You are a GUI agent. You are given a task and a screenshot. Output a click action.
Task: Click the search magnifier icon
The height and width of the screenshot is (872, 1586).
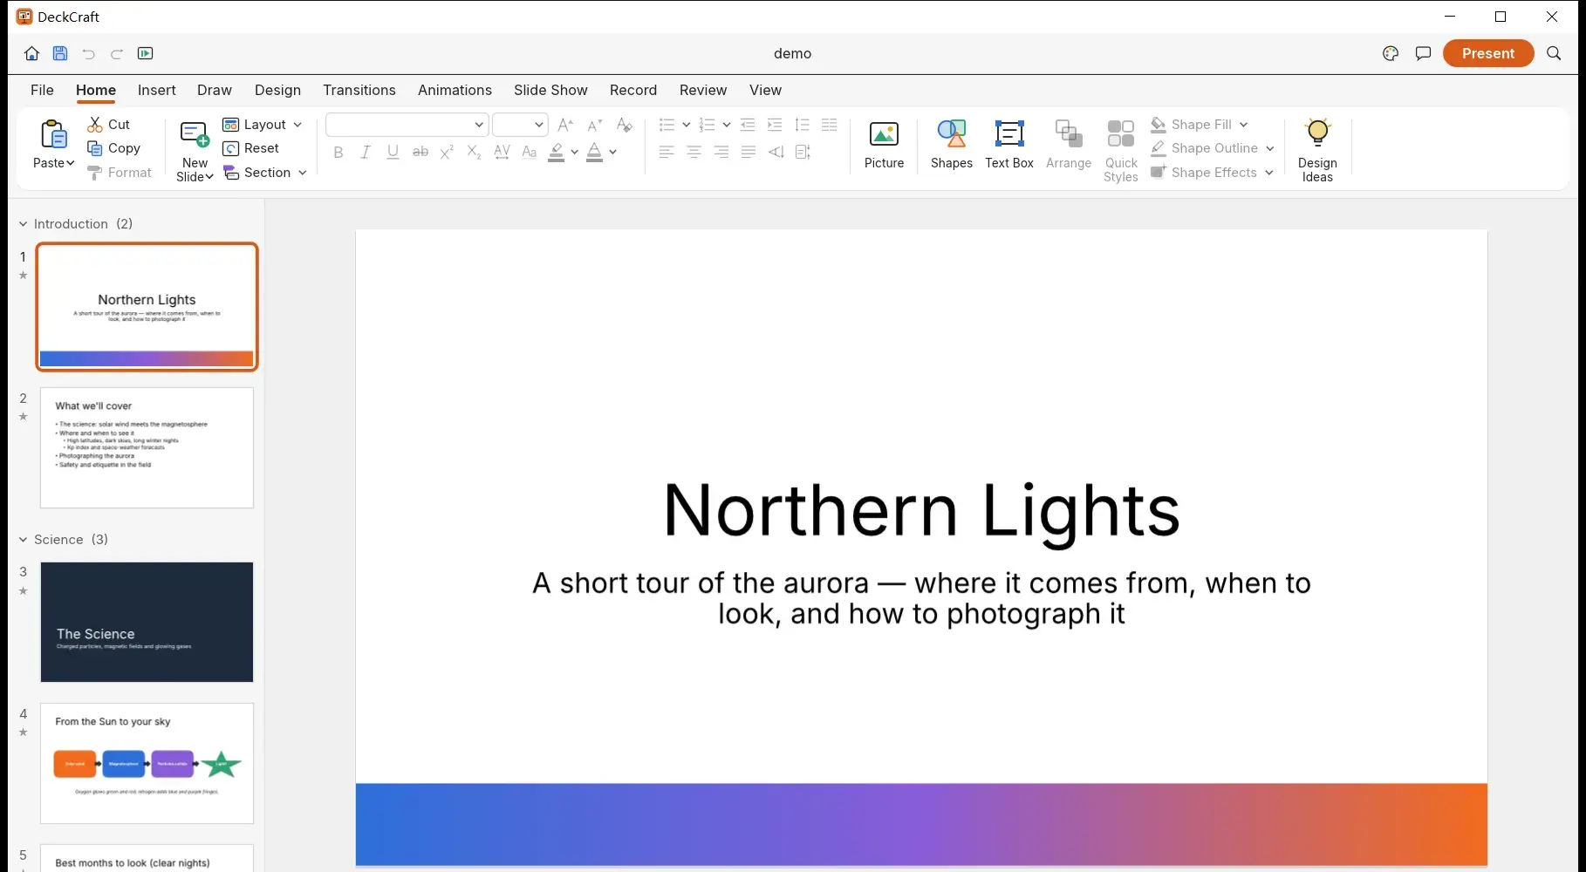(x=1554, y=53)
